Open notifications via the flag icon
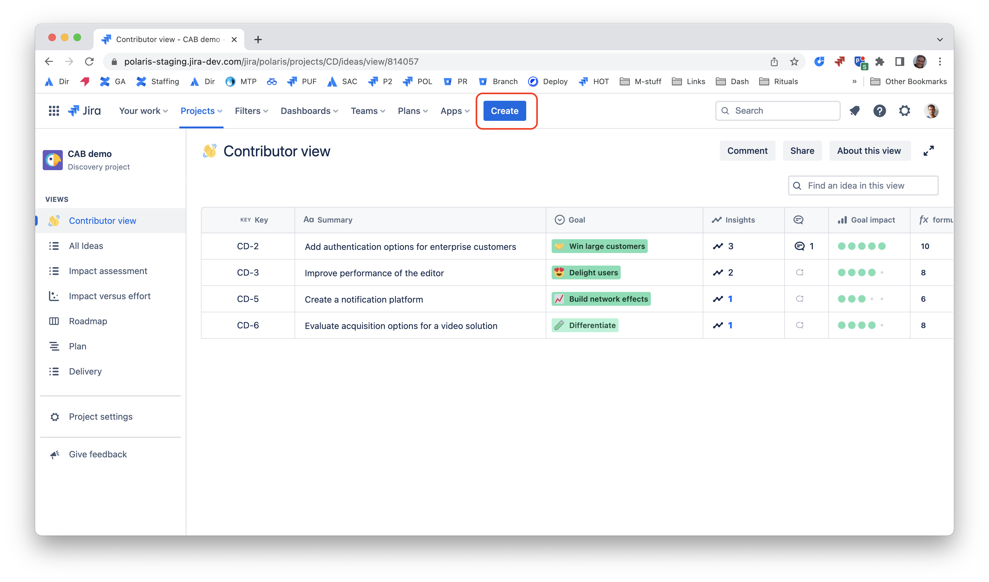The width and height of the screenshot is (989, 582). (x=855, y=111)
